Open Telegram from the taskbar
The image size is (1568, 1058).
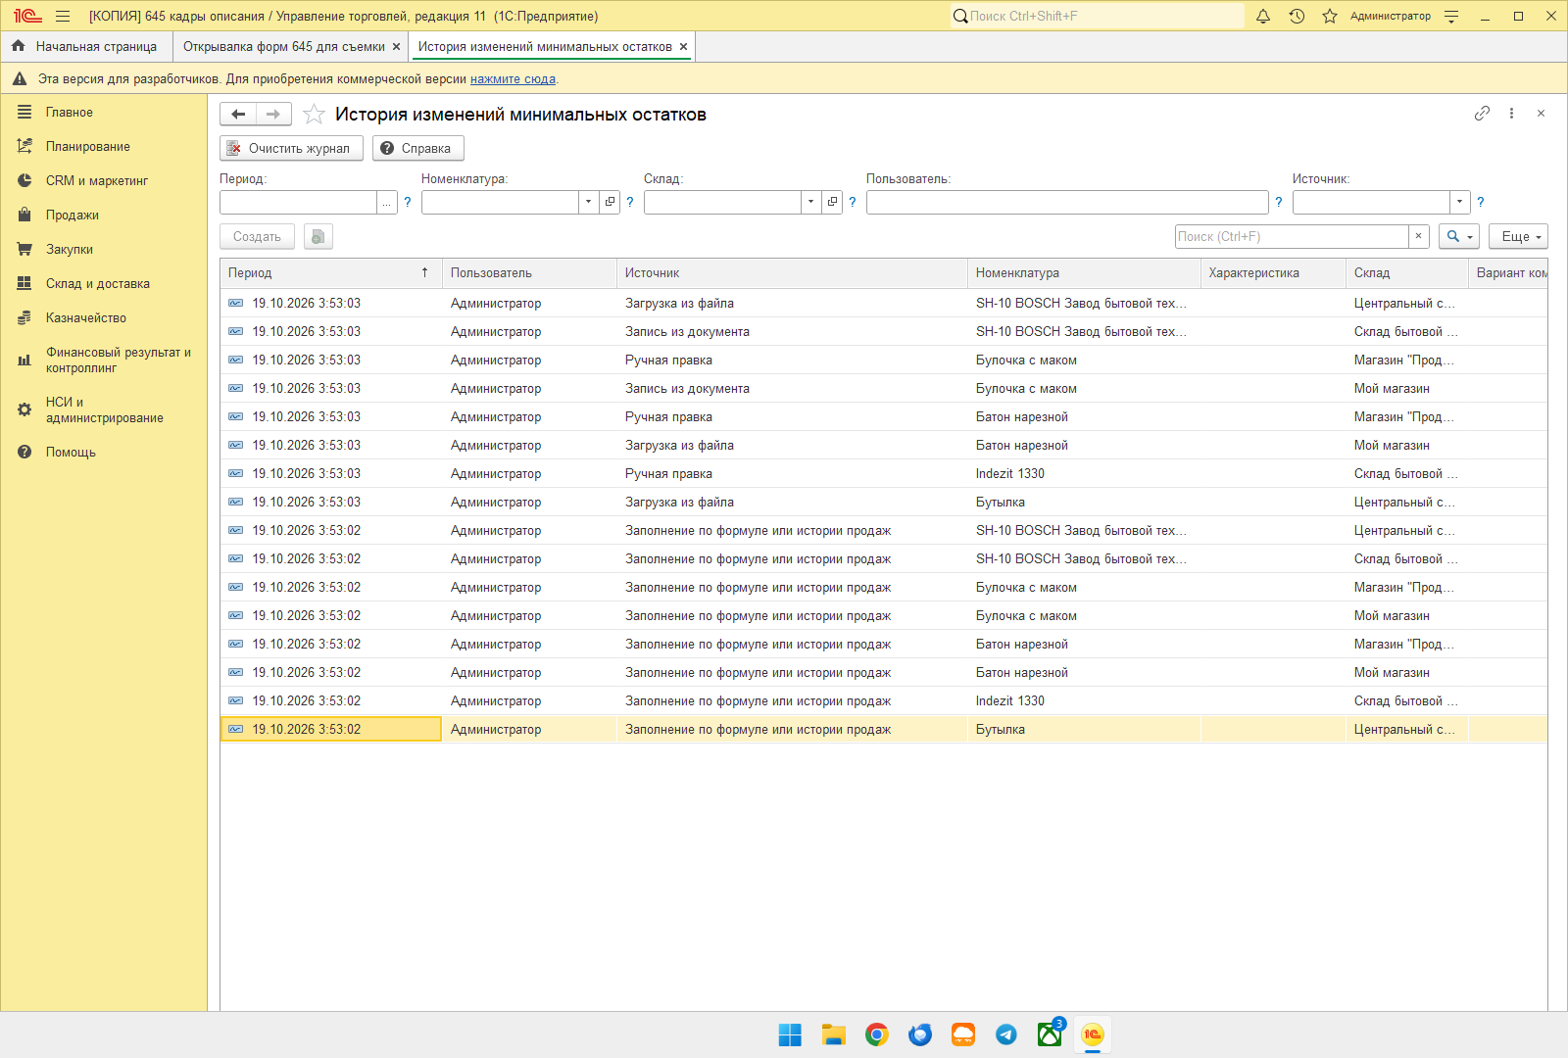tap(1006, 1034)
